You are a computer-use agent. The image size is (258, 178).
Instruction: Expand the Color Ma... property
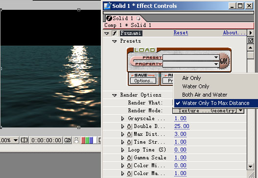click(x=122, y=174)
